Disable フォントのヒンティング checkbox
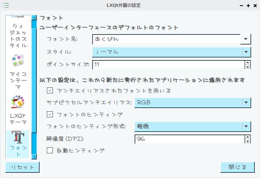Viewport: 260px width, 178px height. (x=50, y=114)
